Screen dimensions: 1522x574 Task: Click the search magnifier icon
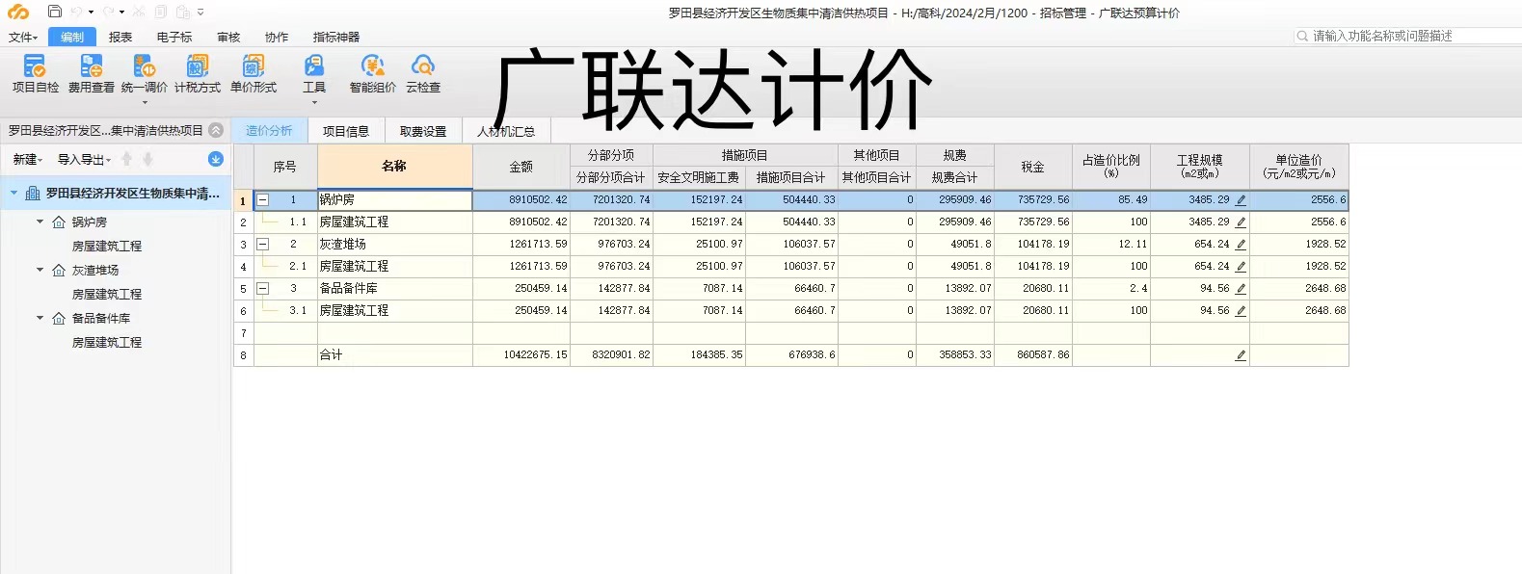coord(1303,36)
